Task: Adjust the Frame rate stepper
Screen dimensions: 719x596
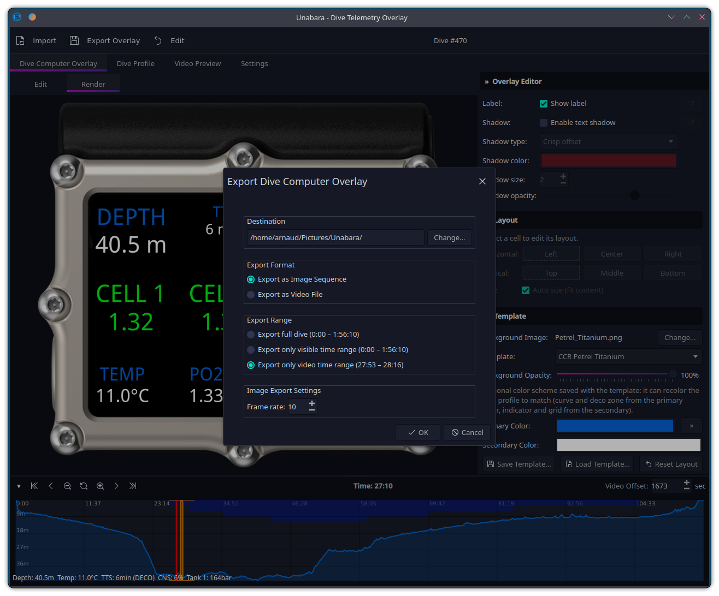Action: 312,407
